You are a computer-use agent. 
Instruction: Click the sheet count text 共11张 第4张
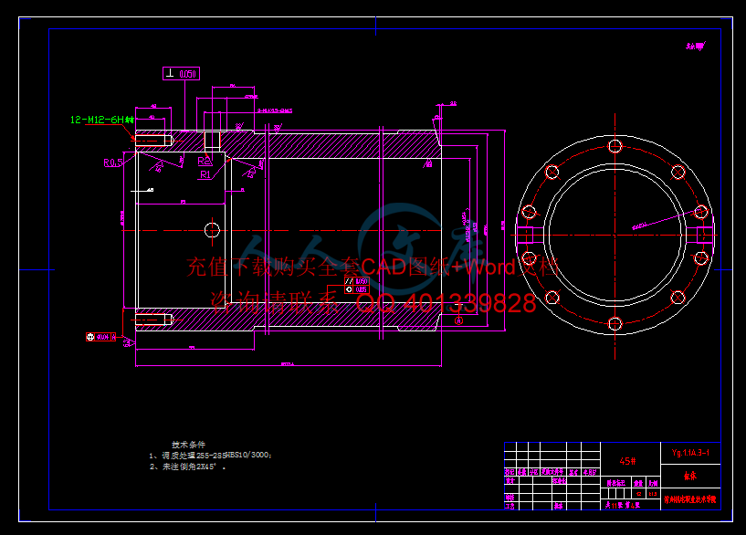click(x=623, y=505)
